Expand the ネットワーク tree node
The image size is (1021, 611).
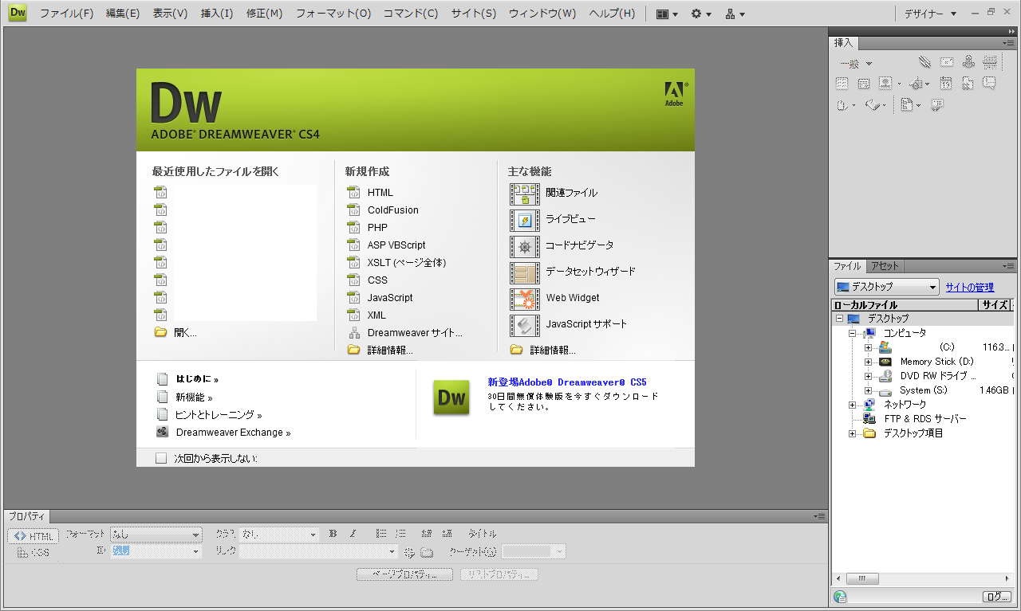(853, 405)
